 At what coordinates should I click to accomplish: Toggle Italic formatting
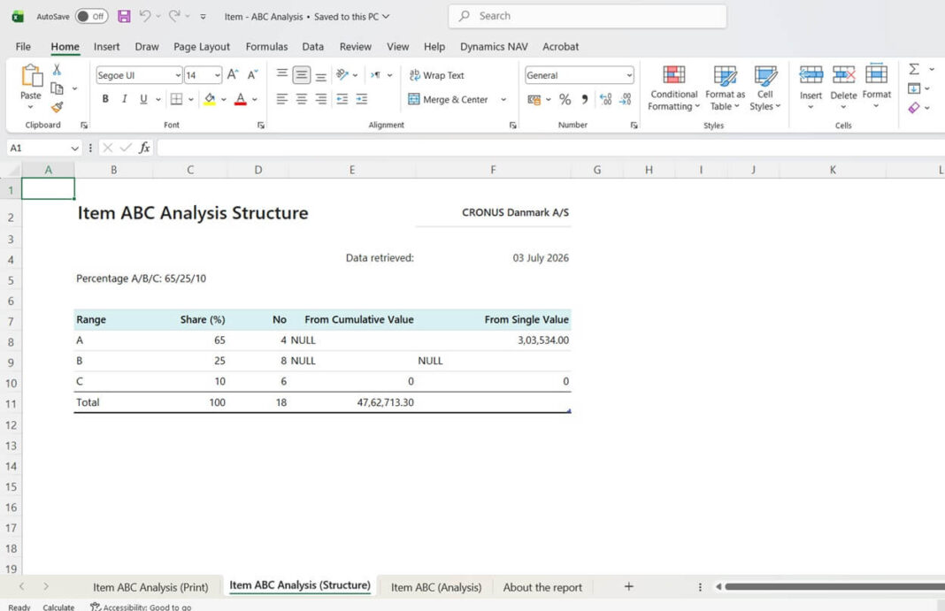pyautogui.click(x=124, y=99)
